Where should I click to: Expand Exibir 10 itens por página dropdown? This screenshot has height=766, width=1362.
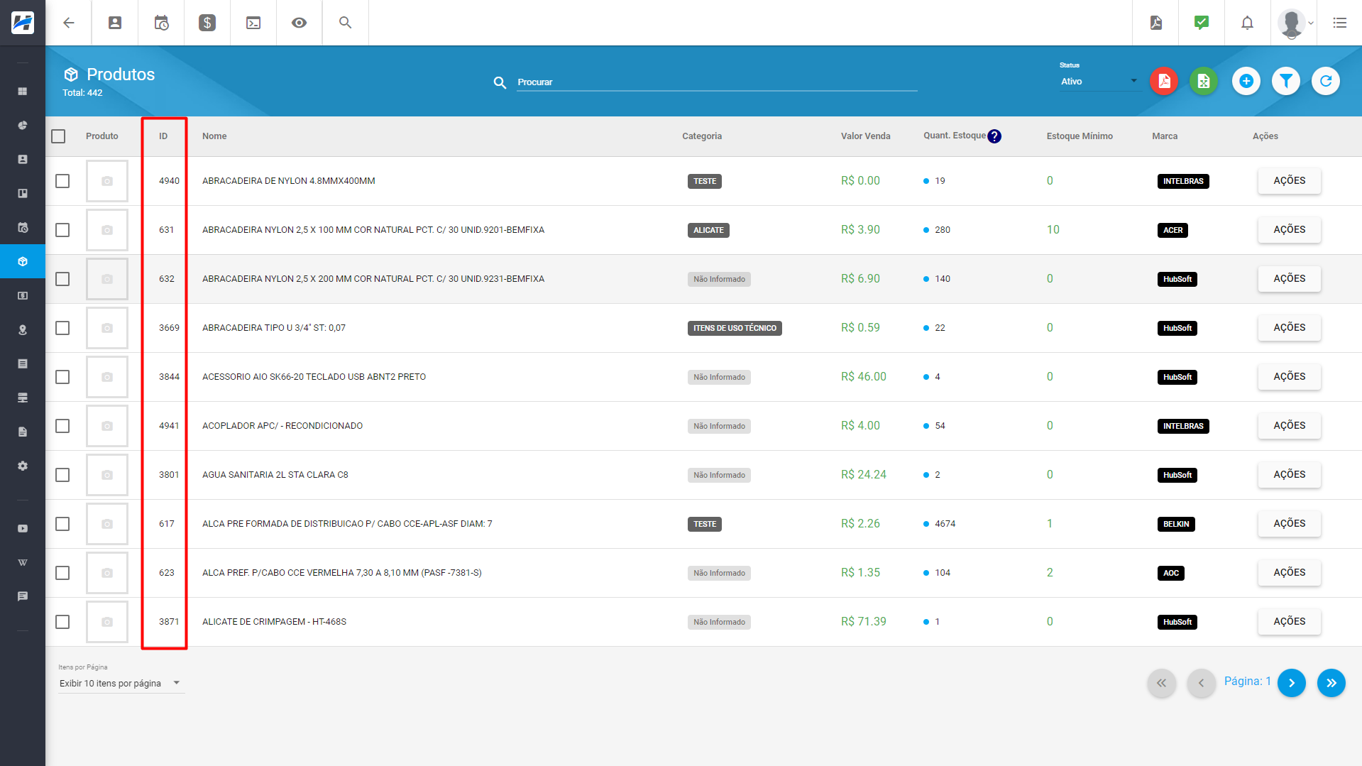pos(121,684)
